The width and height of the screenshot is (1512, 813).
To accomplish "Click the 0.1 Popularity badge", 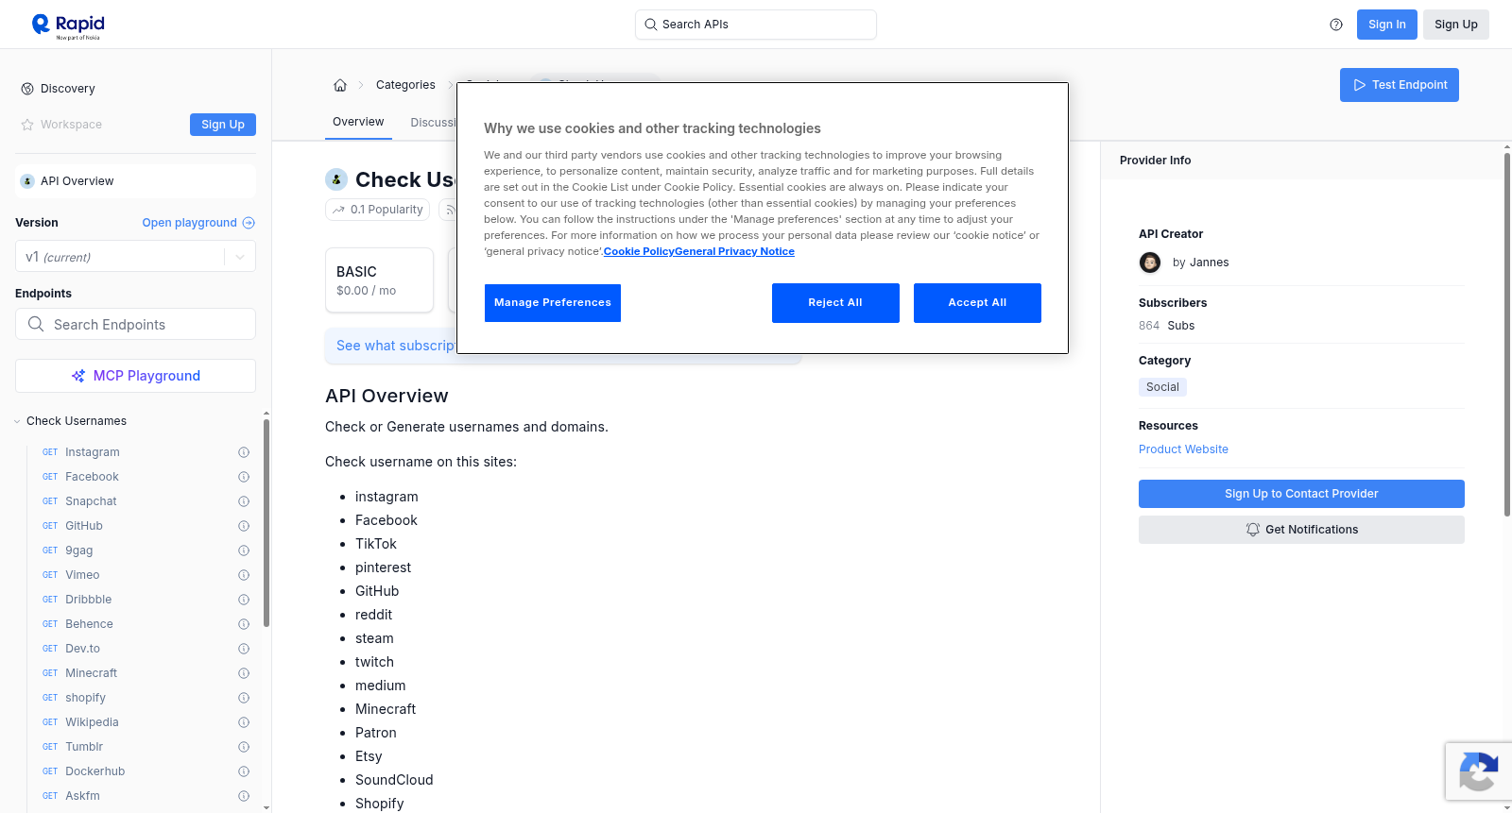I will (378, 210).
